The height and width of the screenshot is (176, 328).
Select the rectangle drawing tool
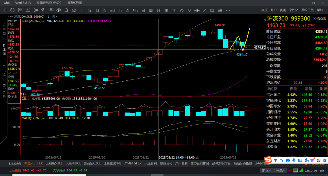(x=212, y=10)
